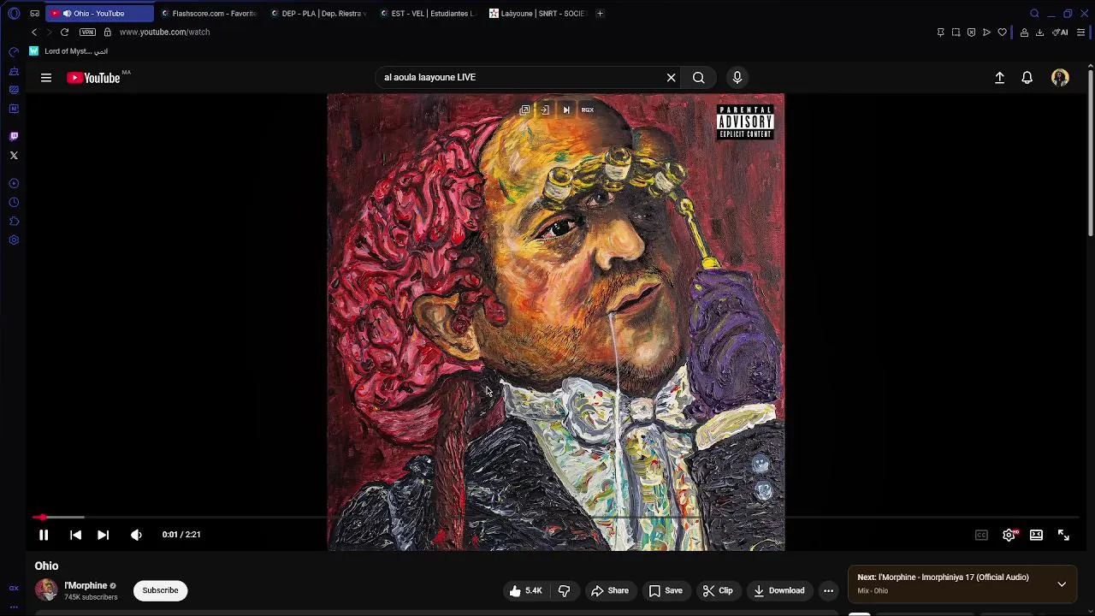1095x616 pixels.
Task: Open the YouTube upload create icon
Action: pos(999,78)
